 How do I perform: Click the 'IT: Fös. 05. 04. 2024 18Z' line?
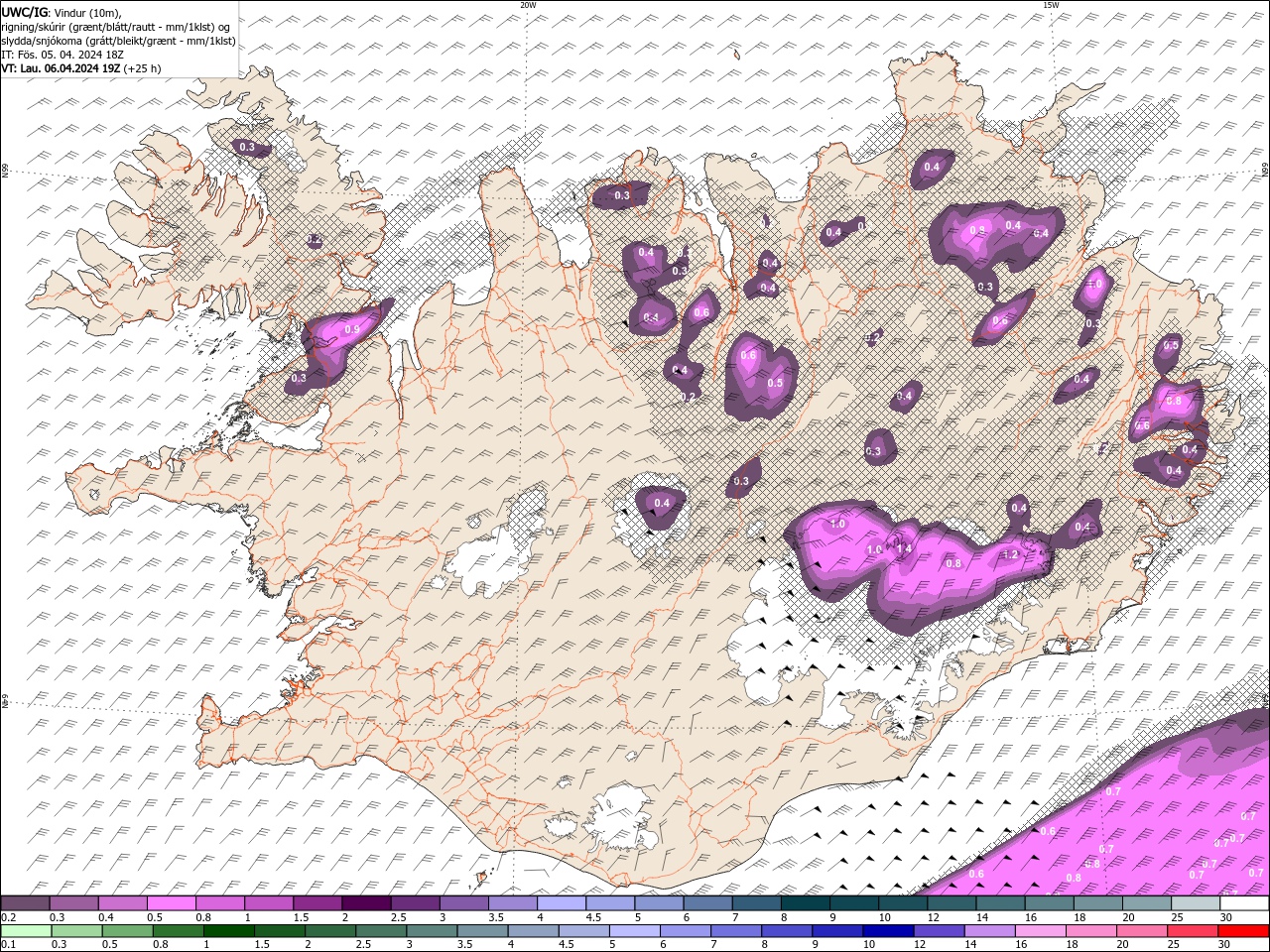63,55
